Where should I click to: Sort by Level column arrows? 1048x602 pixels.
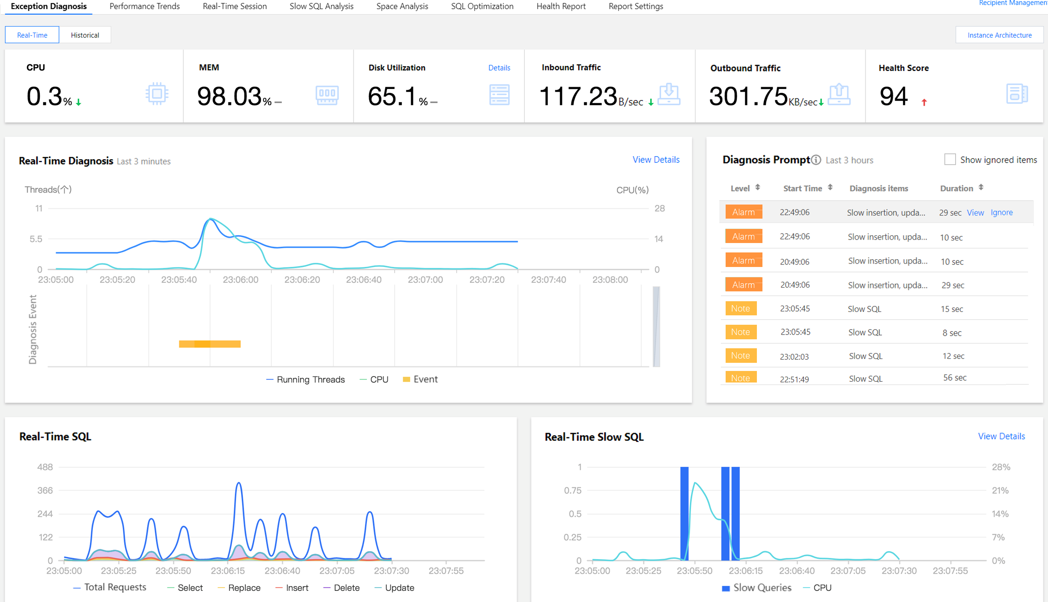(758, 187)
